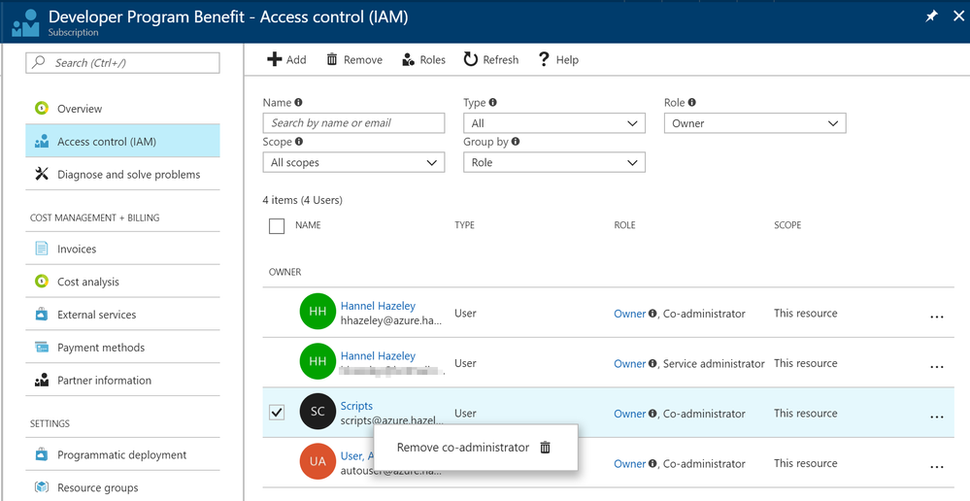970x501 pixels.
Task: Click the SCOPE column header
Action: (787, 225)
